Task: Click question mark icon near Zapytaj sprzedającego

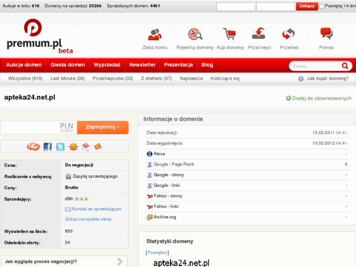Action: click(68, 176)
